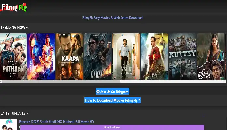Screen dimensions: 227x130
Task: Open the Kaapa movie poster
Action: 69,57
